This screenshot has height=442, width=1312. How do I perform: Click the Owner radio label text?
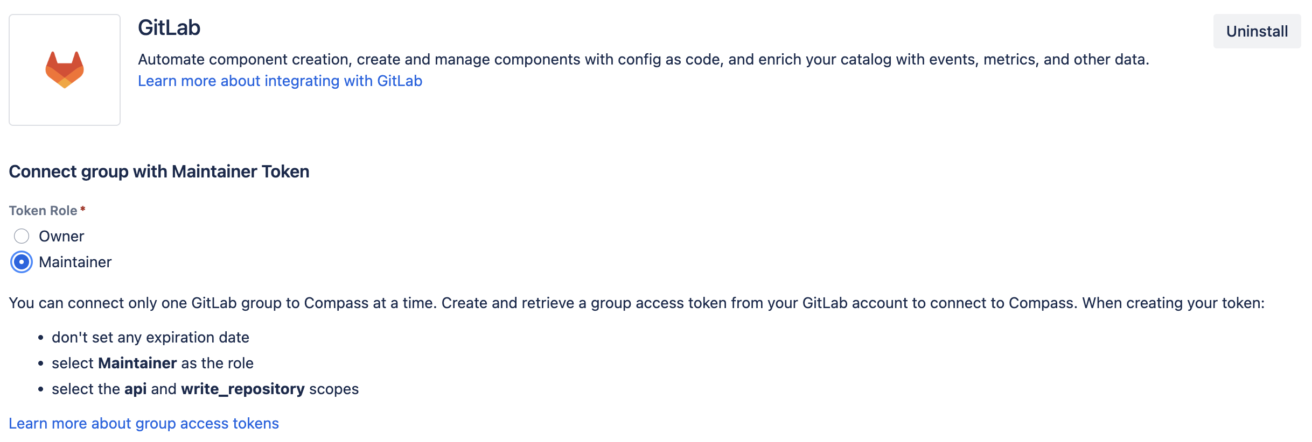(60, 236)
